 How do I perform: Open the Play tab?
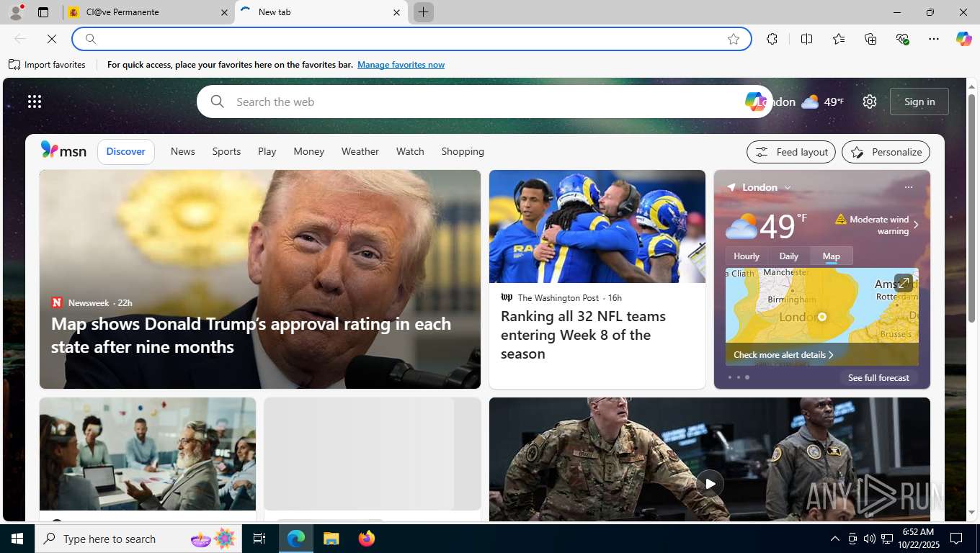tap(267, 151)
